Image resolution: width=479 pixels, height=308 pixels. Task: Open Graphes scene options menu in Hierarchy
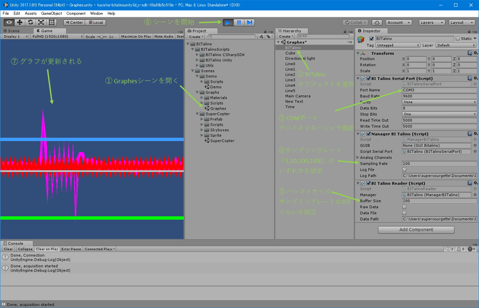click(x=350, y=42)
